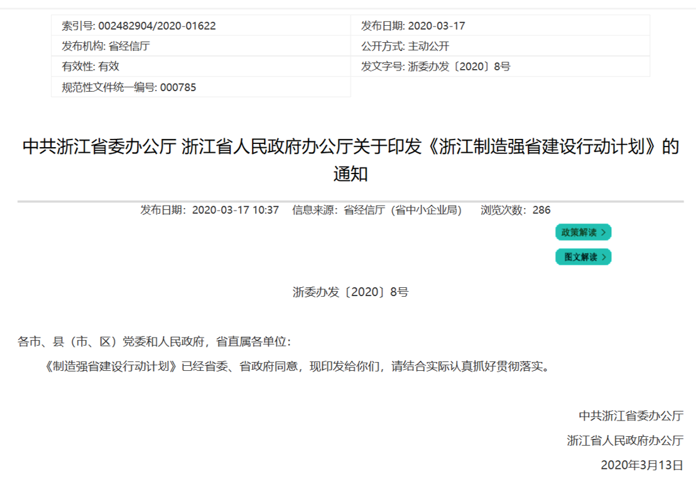Click the salutation line 各市、县（市、区）党委和人民政府
The width and height of the screenshot is (696, 479).
pos(155,341)
